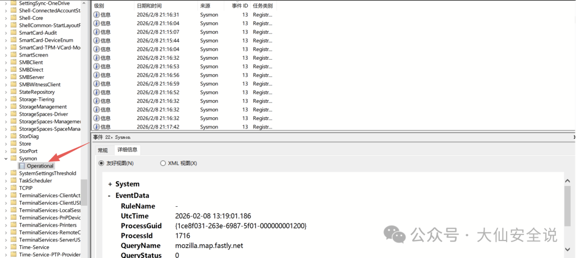This screenshot has height=258, width=576.
Task: Expand the StorageSpaces-Driver node chevron
Action: coord(5,114)
